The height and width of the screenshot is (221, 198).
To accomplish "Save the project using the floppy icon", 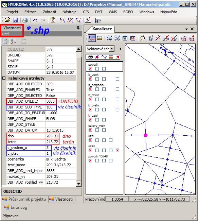I will [15, 20].
